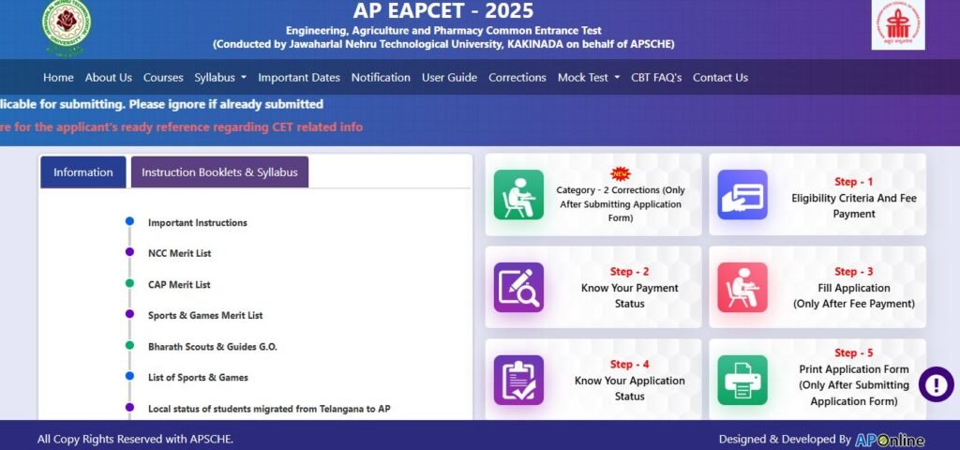The height and width of the screenshot is (450, 960).
Task: Open the round accessibility widget icon
Action: (936, 384)
